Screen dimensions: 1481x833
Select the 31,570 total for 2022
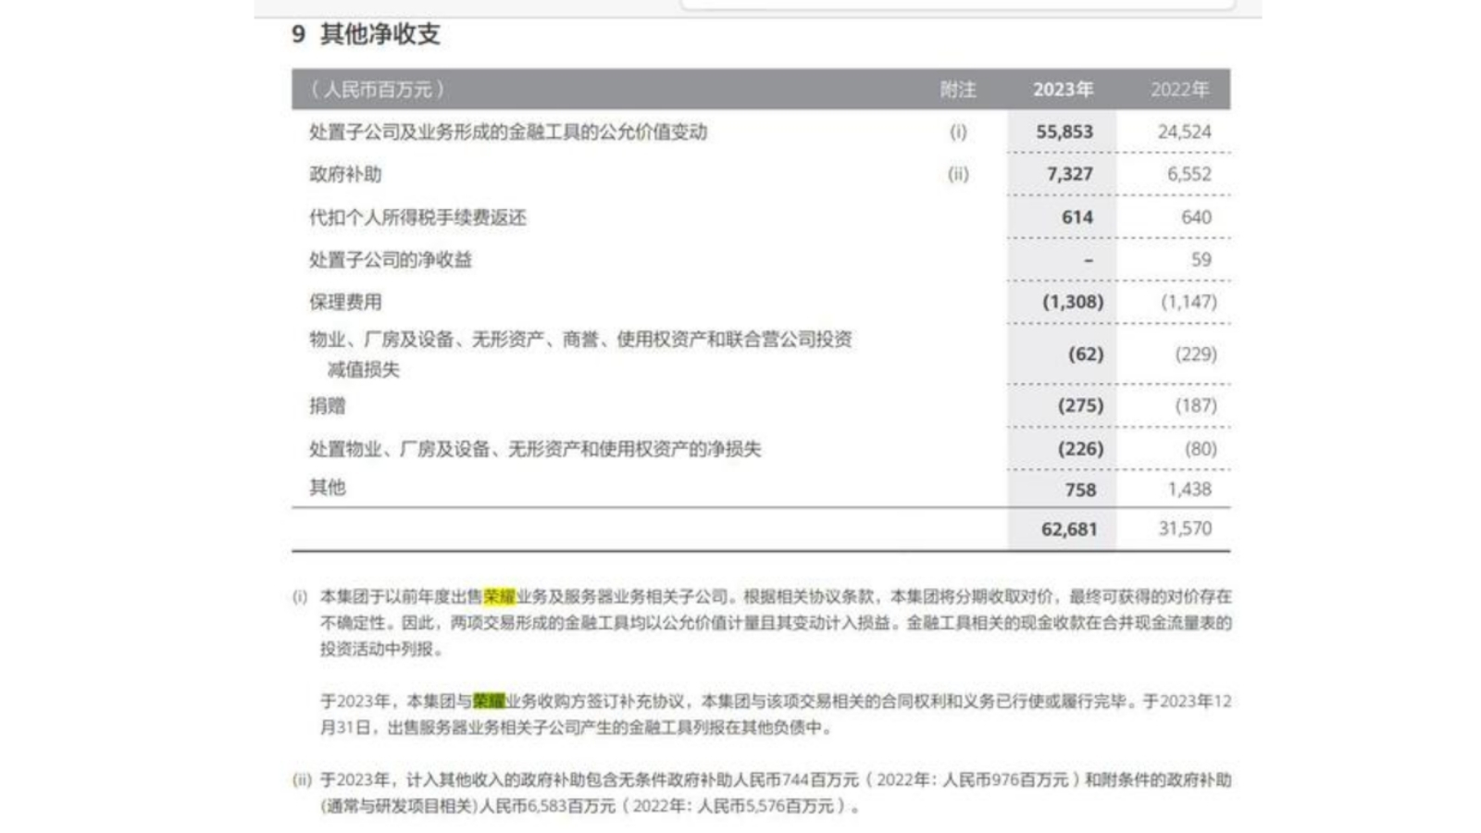(1185, 528)
